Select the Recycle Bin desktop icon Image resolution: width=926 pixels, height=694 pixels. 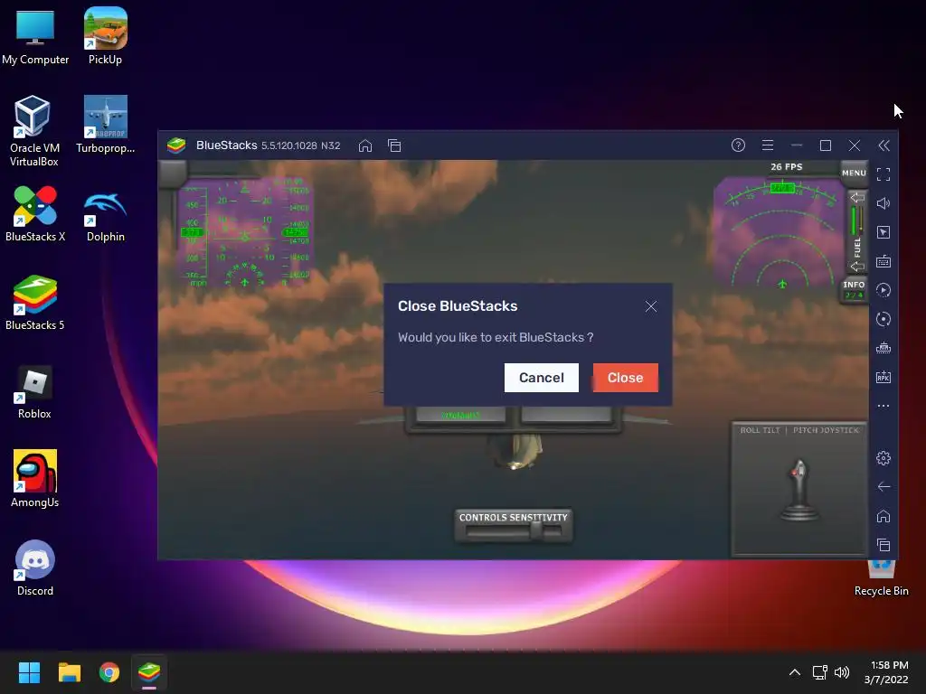pyautogui.click(x=881, y=579)
